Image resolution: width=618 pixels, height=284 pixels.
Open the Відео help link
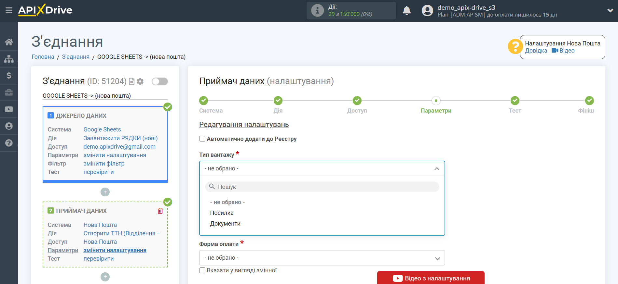(x=567, y=51)
